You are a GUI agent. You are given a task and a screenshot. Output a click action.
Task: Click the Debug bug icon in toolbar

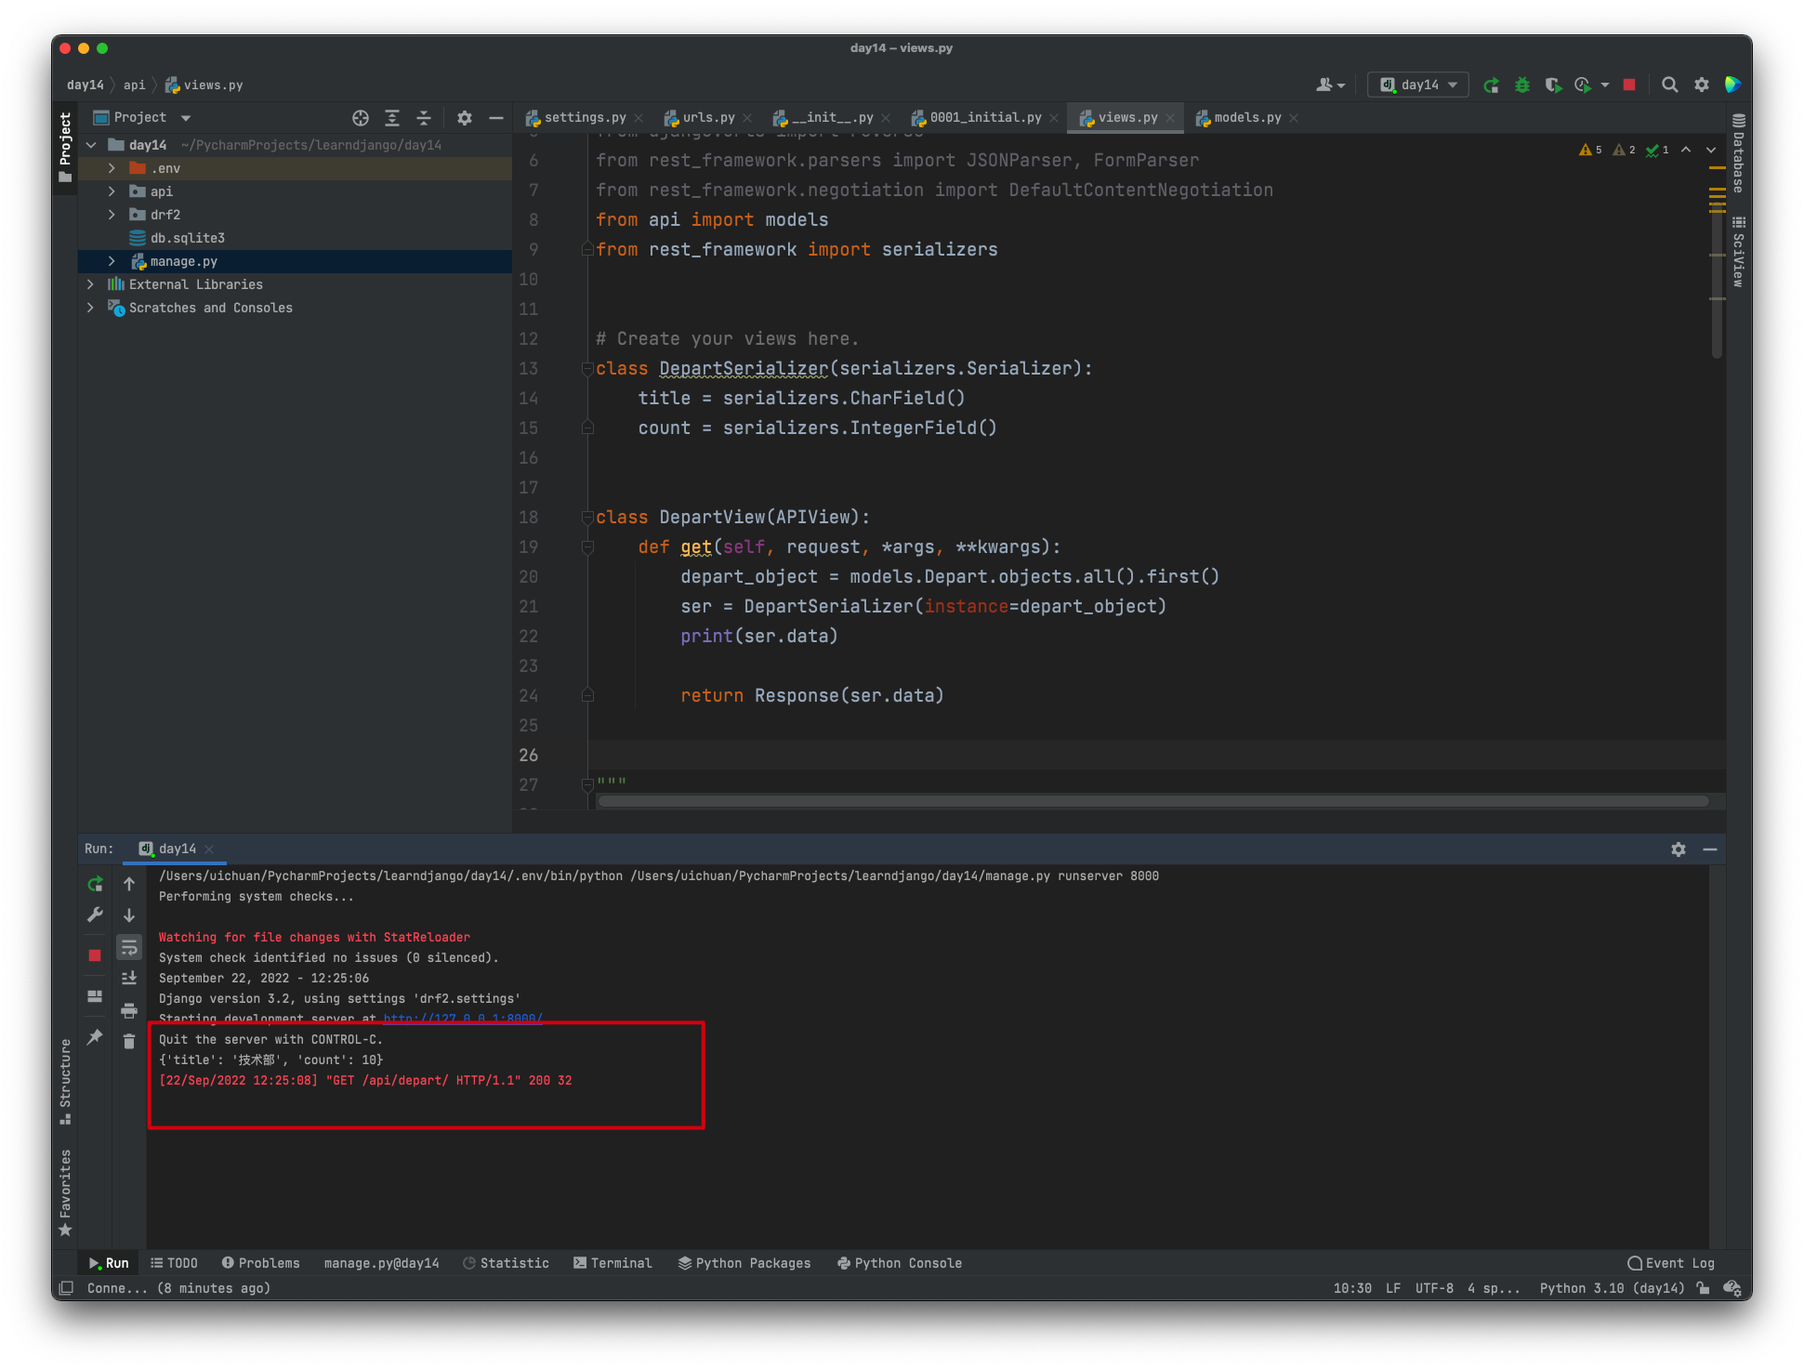point(1522,85)
